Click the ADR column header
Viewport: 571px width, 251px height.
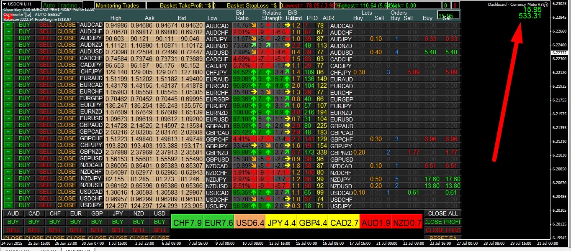tap(329, 18)
